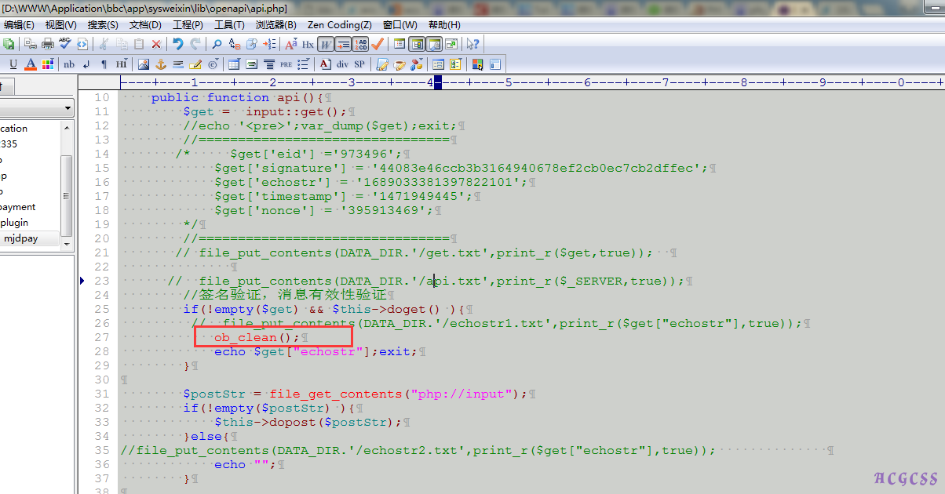Open the Zen Coding(Z) menu
The image size is (945, 494).
(339, 24)
